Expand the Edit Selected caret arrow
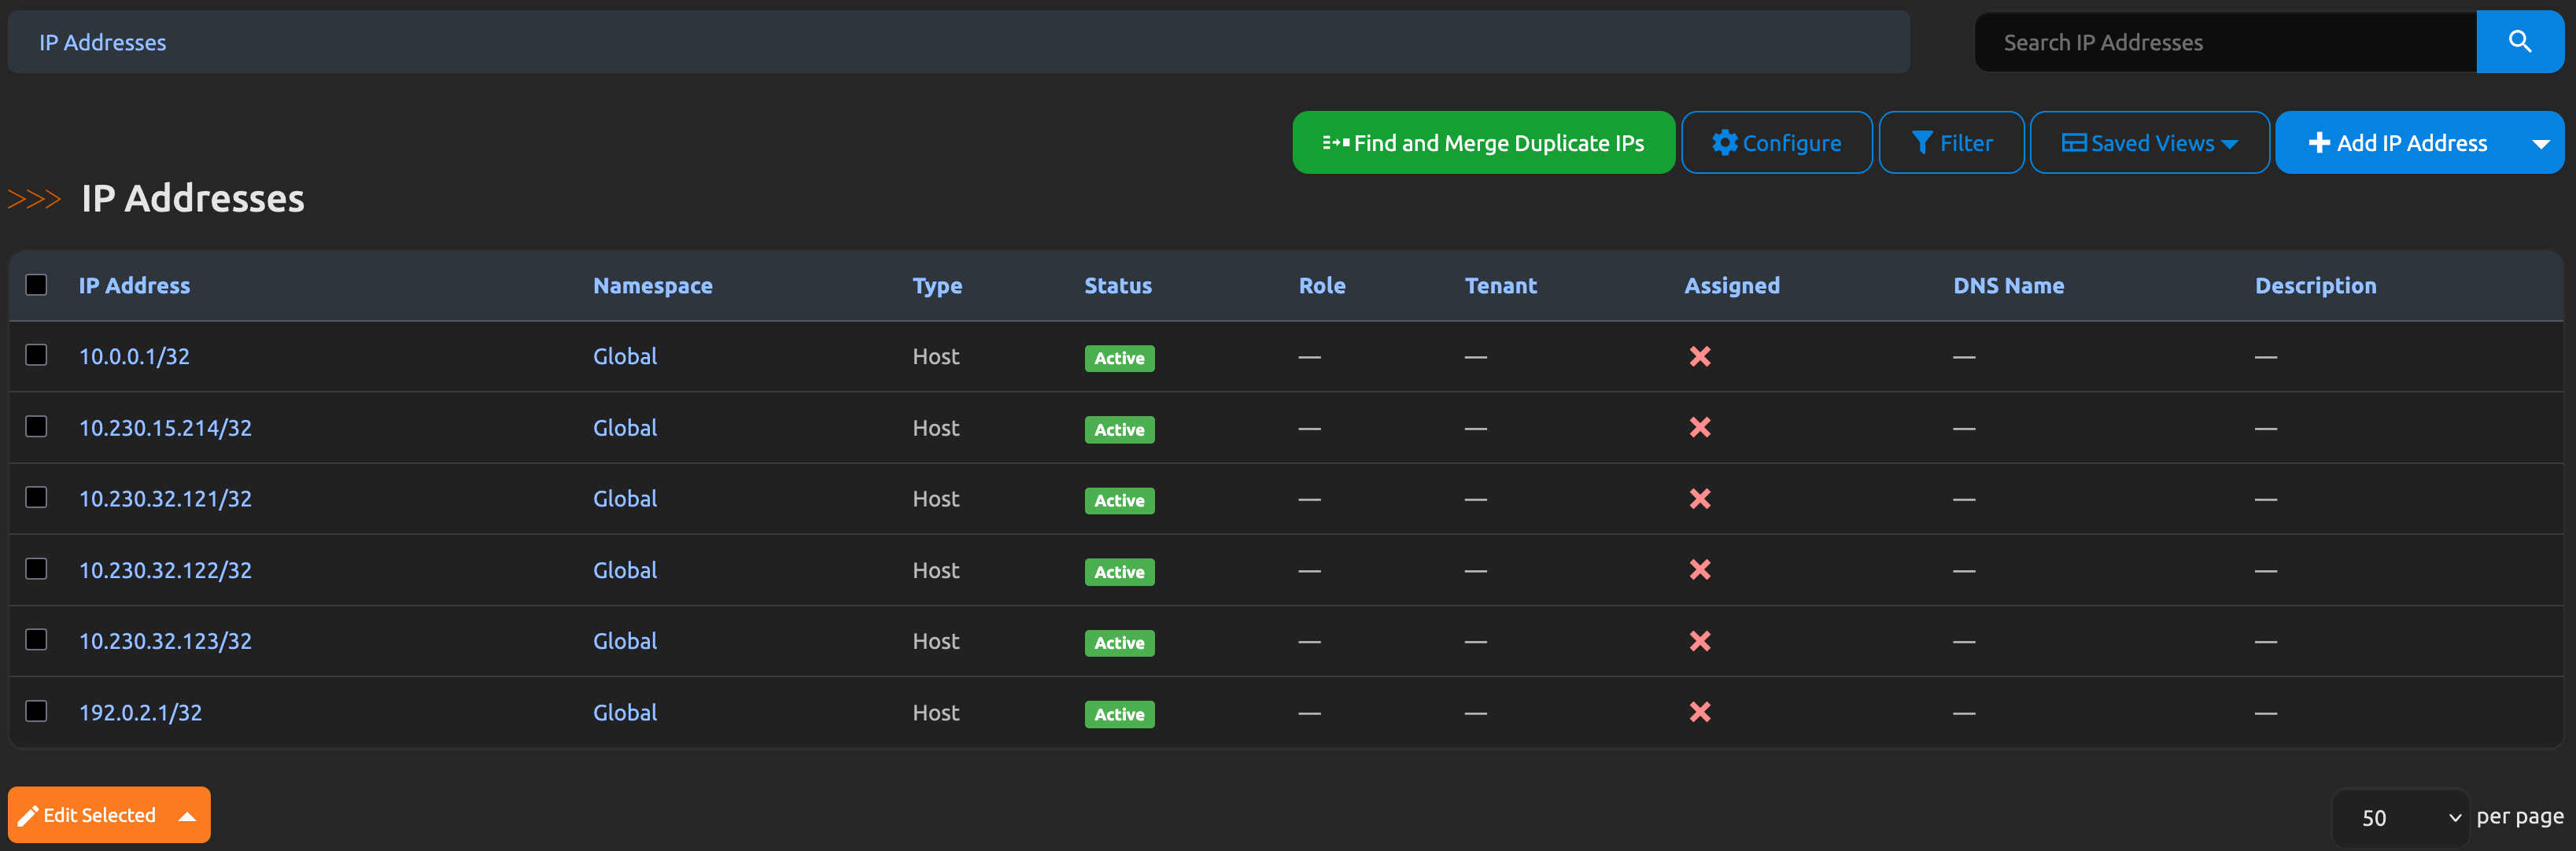 point(187,816)
